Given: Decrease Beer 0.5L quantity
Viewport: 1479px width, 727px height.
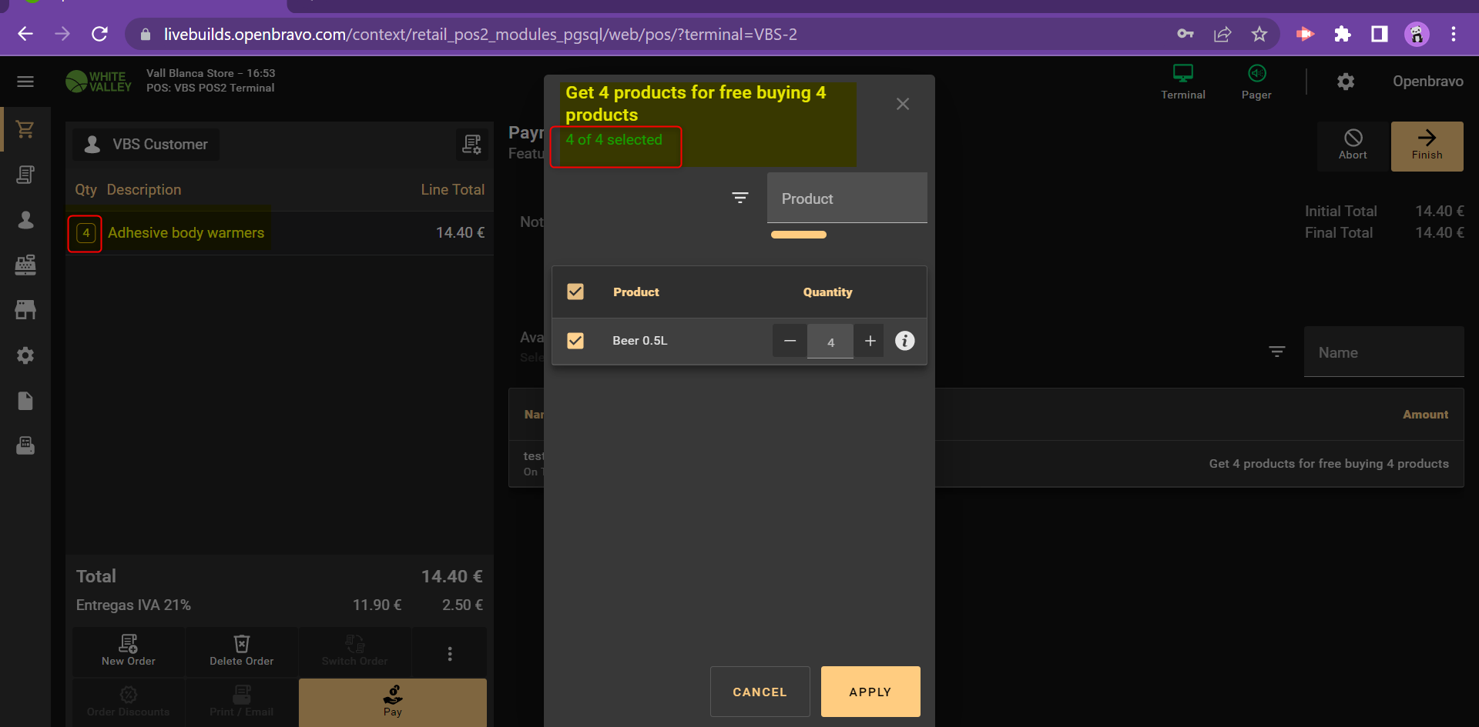Looking at the screenshot, I should [x=790, y=341].
